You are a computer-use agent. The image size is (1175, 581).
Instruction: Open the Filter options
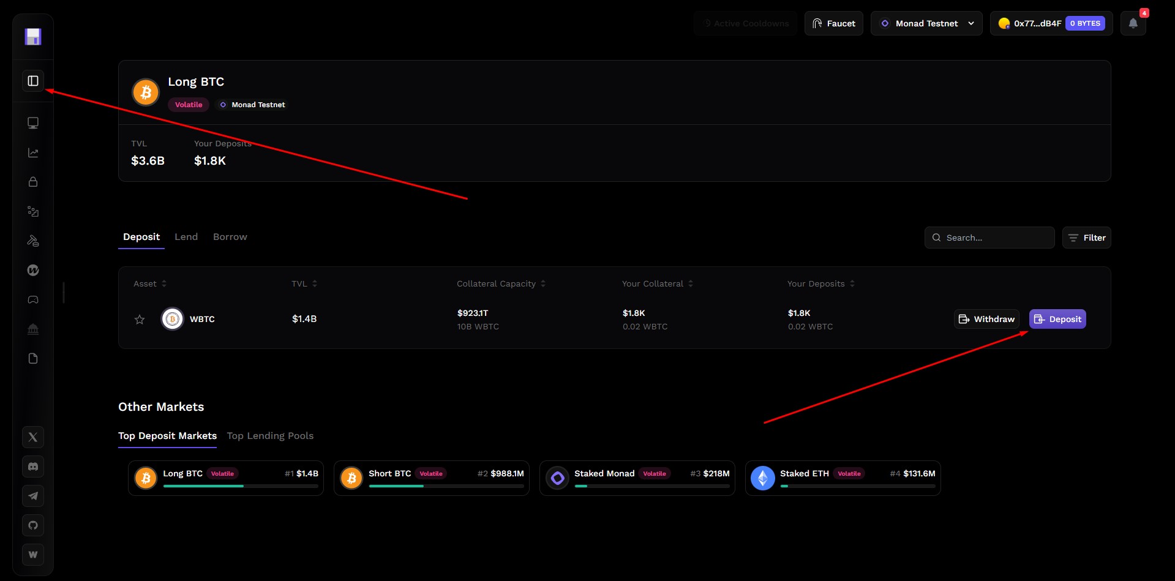1086,238
